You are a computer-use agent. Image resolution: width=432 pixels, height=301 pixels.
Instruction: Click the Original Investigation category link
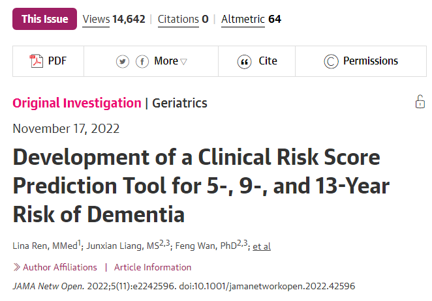(x=76, y=103)
